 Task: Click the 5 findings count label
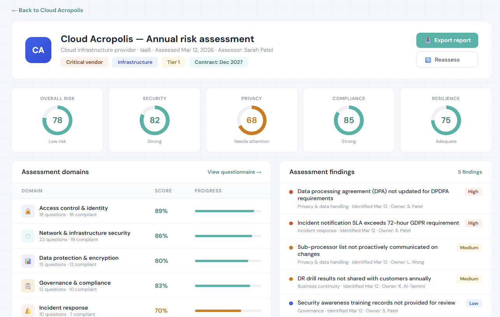click(470, 172)
